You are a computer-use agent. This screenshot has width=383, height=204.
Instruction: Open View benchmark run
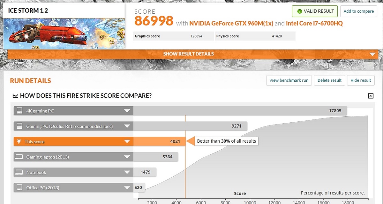point(289,80)
